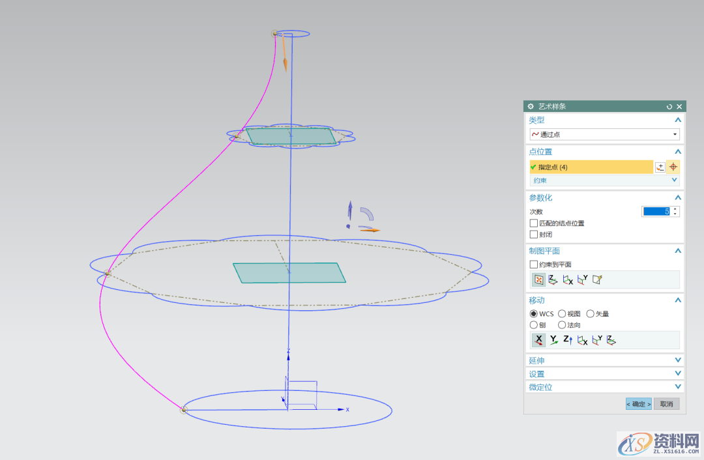Select the Z direction movement icon
704x460 pixels.
pyautogui.click(x=568, y=340)
